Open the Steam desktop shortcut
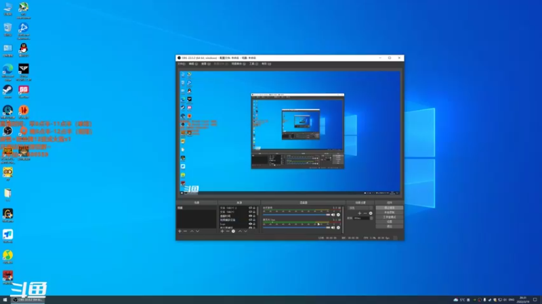This screenshot has height=304, width=542. coord(7,90)
